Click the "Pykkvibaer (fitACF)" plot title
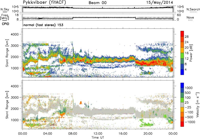Image resolution: width=200 pixels, height=139 pixels. 44,3
